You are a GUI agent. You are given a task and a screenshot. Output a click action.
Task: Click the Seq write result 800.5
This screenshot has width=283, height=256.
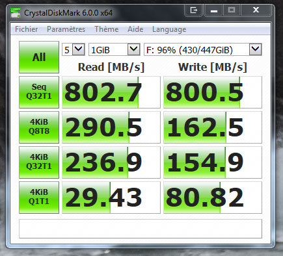click(213, 92)
